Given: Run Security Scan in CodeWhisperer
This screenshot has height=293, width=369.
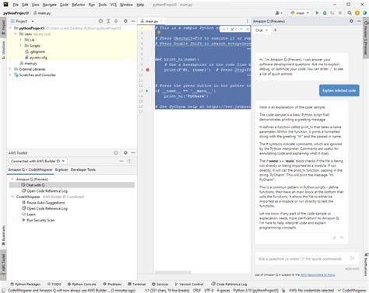Looking at the screenshot, I should [x=38, y=220].
